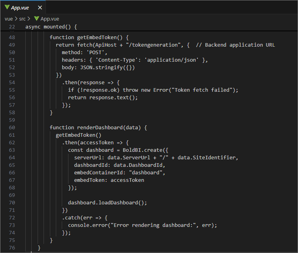
Task: Click the '// Backend application URL' comment
Action: (x=235, y=45)
